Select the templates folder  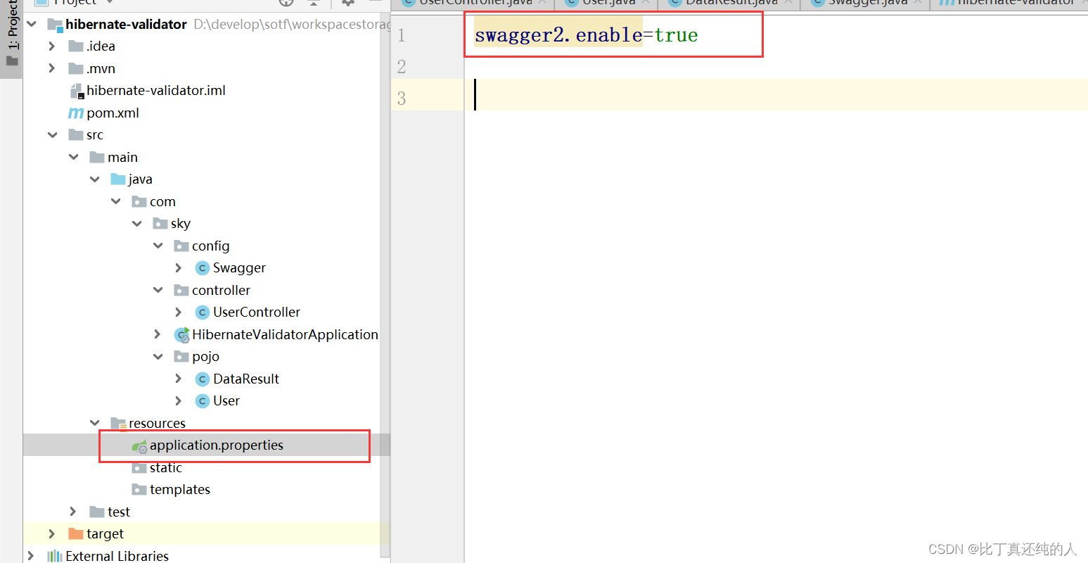(180, 489)
